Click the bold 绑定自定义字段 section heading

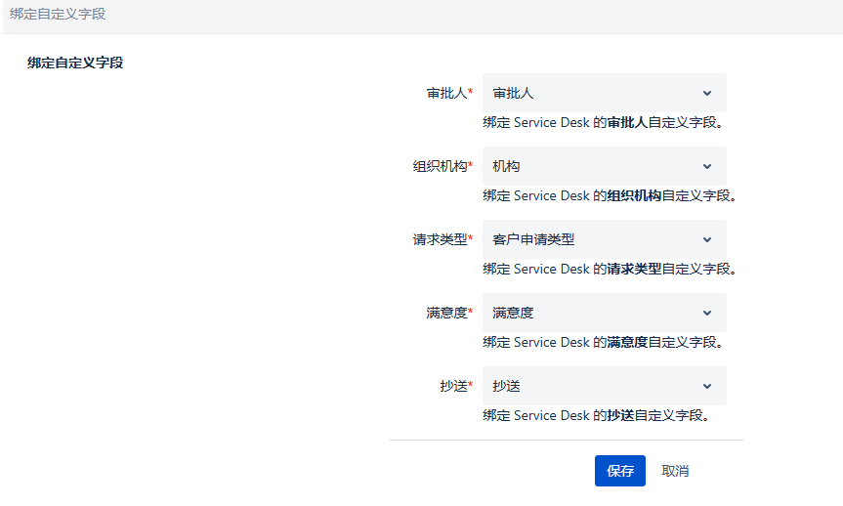click(75, 63)
